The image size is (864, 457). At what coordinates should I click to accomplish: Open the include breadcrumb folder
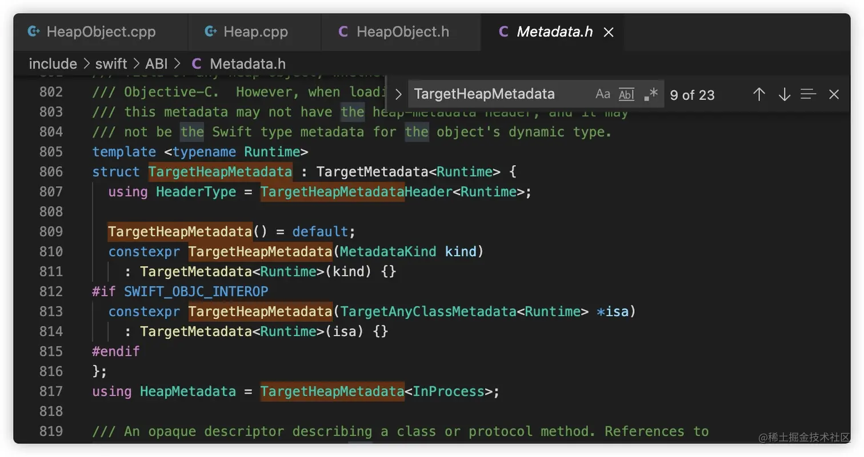(53, 64)
